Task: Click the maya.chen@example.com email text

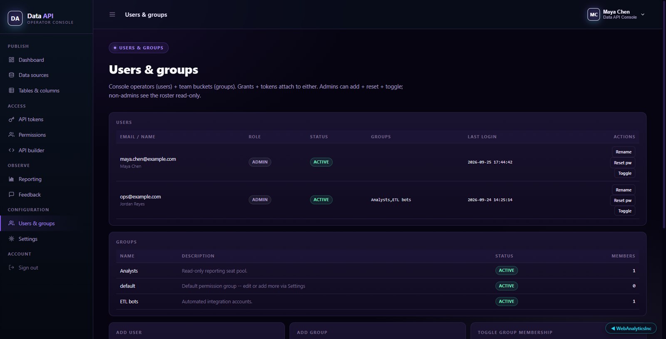Action: click(148, 159)
